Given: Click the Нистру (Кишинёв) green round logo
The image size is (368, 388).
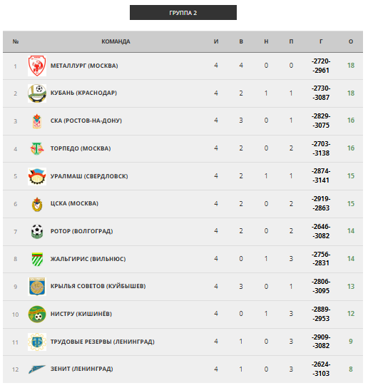Looking at the screenshot, I should tap(37, 314).
